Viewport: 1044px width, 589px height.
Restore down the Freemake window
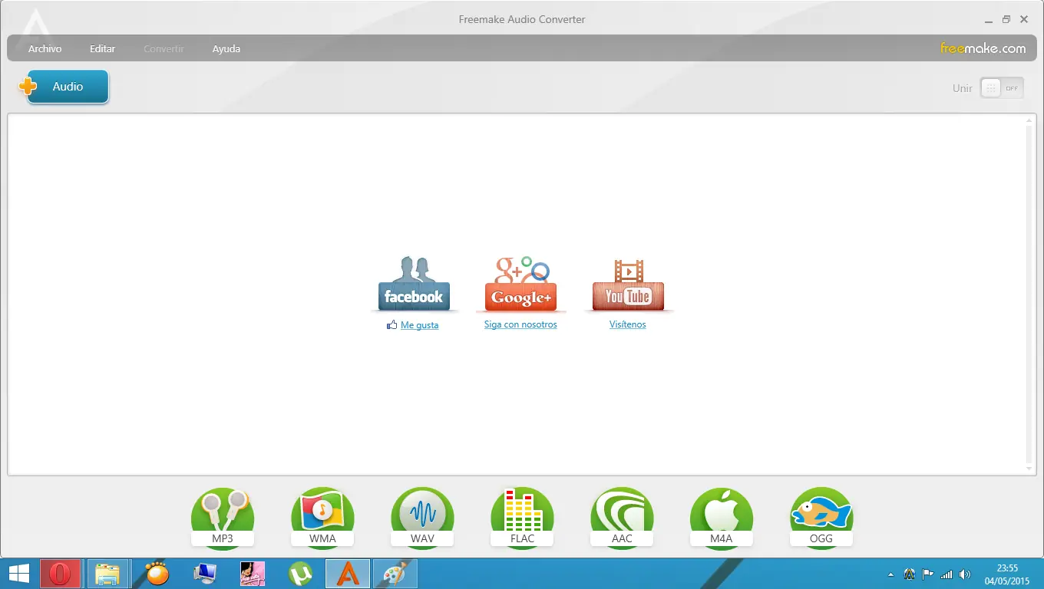pyautogui.click(x=1006, y=20)
